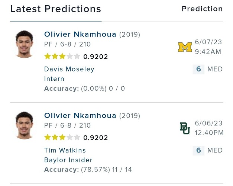The image size is (233, 186).
Task: Open the Tim Watkins predictor profile
Action: point(65,150)
